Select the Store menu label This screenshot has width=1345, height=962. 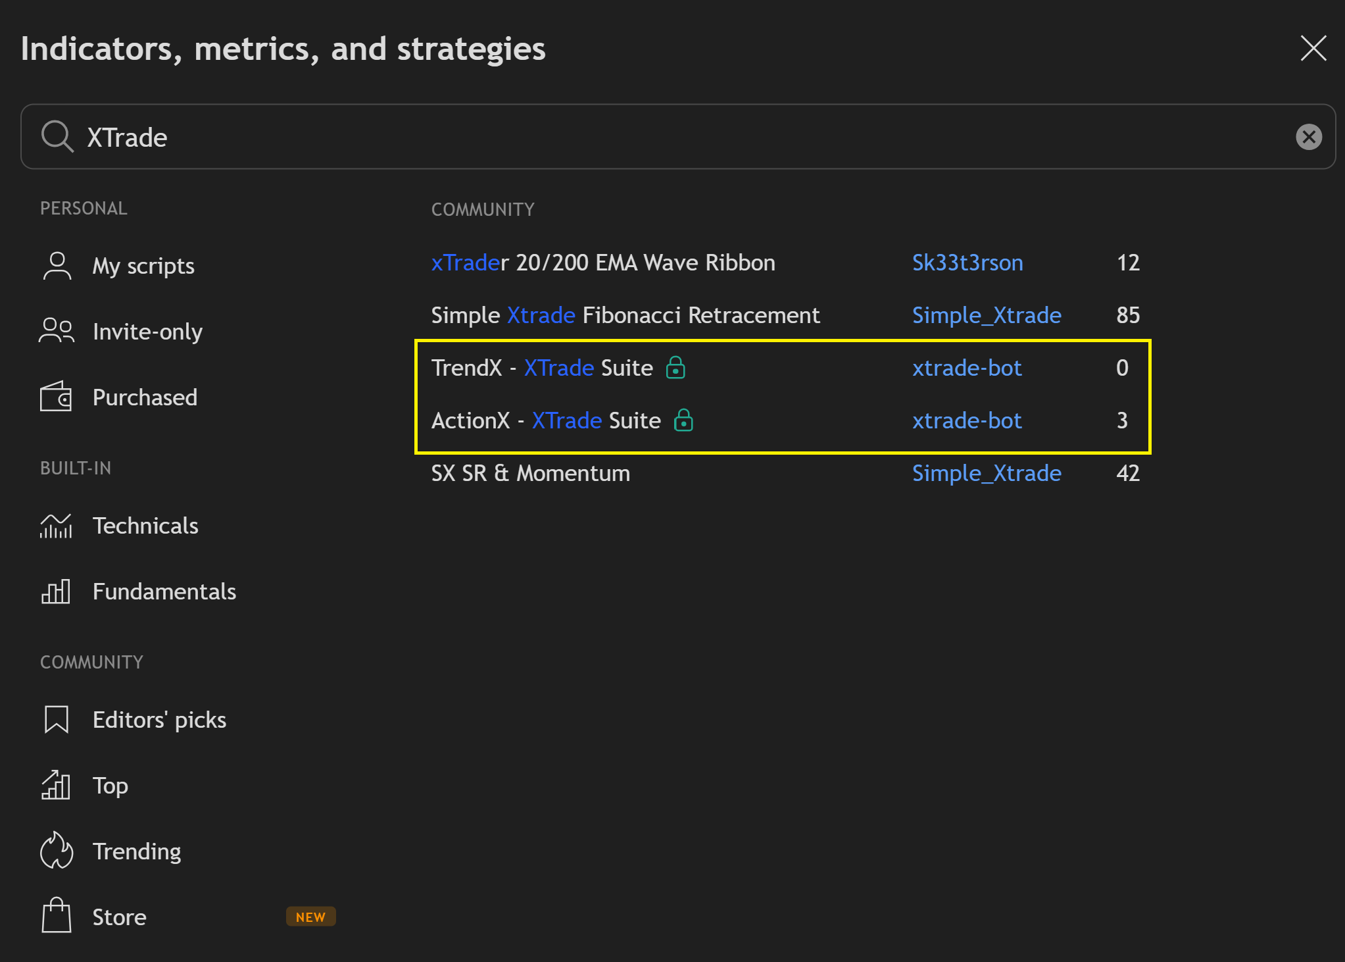119,917
